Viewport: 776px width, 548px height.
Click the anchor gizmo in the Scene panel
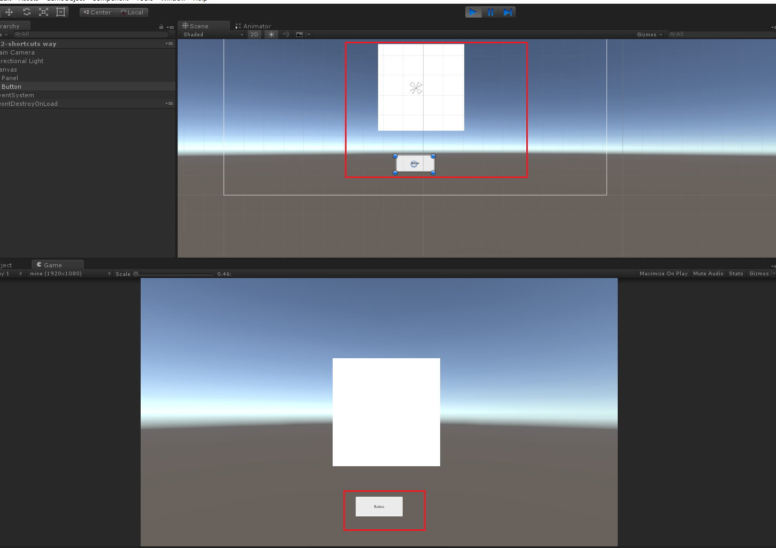click(x=416, y=88)
